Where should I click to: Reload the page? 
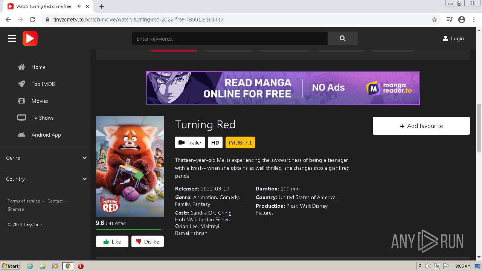32,20
